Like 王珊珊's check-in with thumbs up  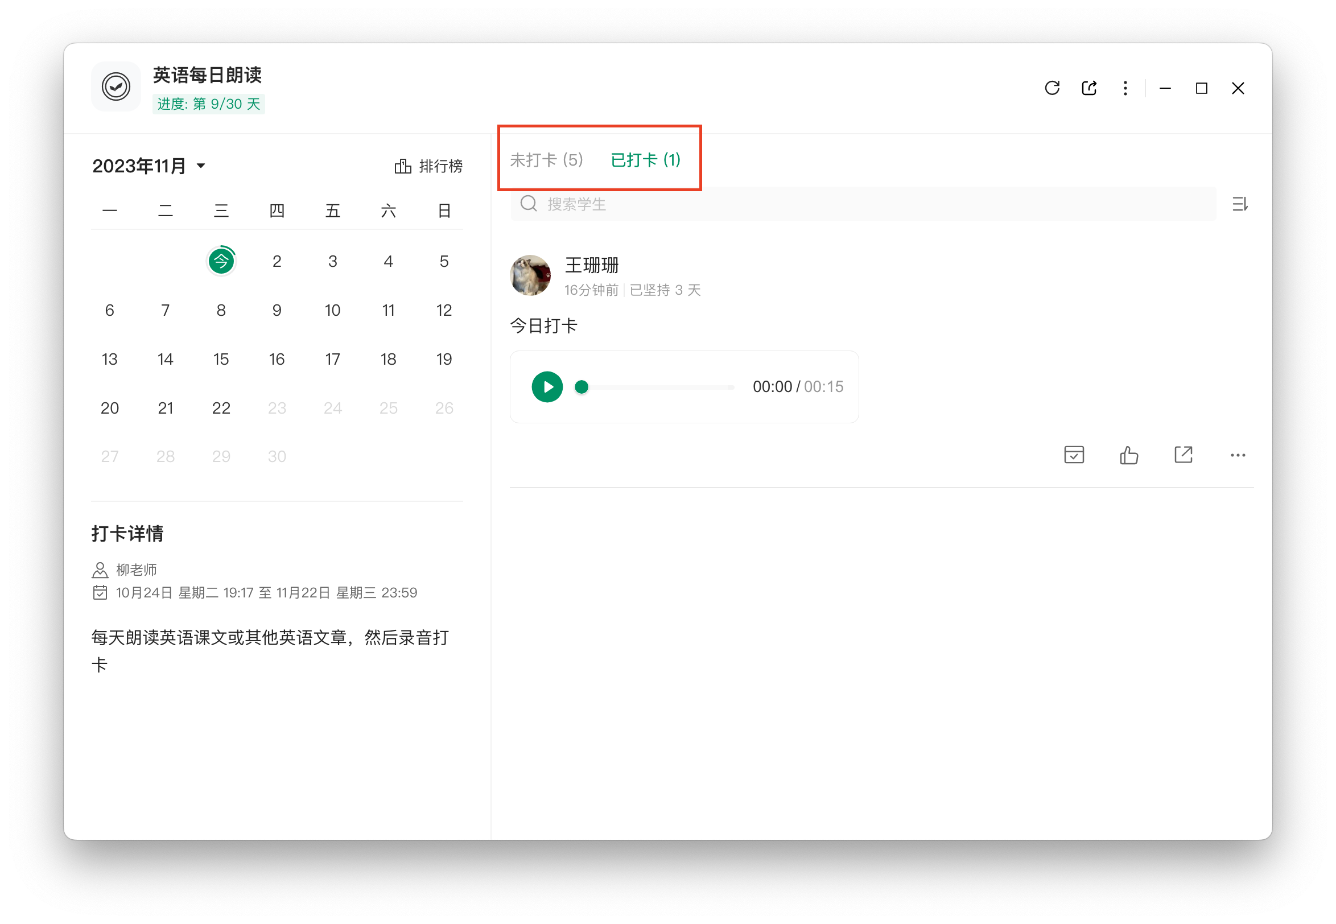pos(1129,455)
